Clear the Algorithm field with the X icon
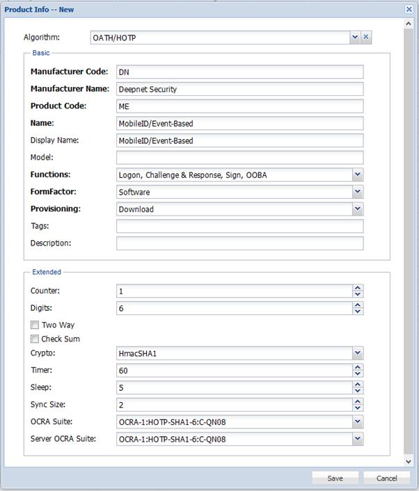Viewport: 419px width, 491px height. tap(366, 38)
